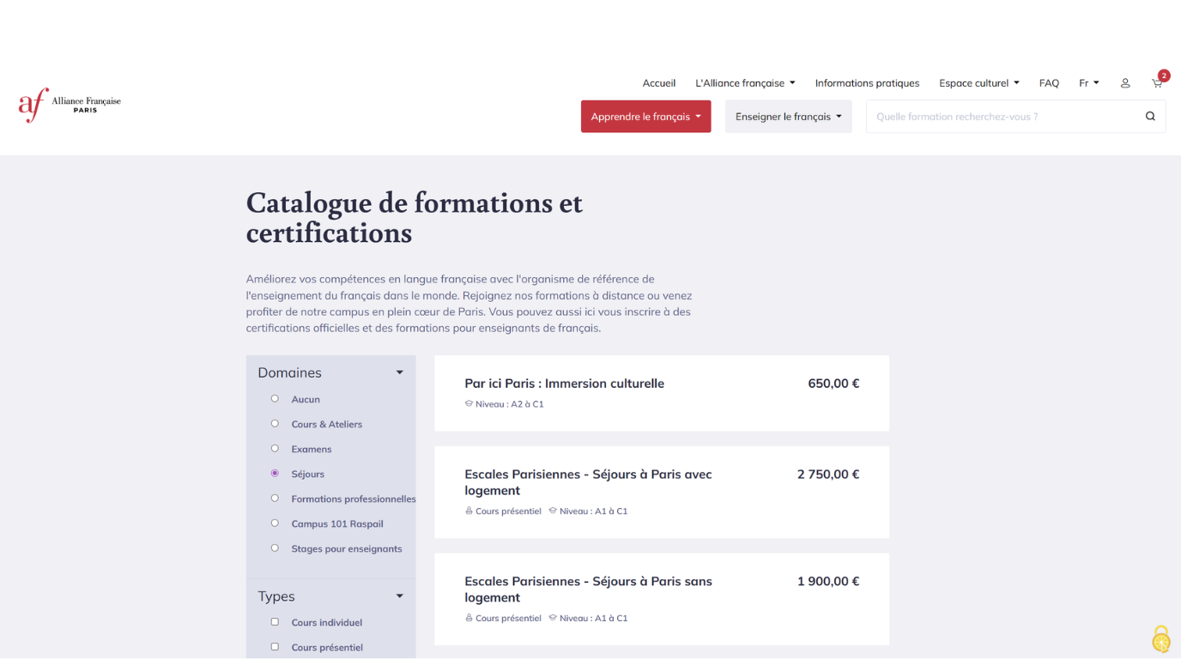Open Informations pratiques menu item

pyautogui.click(x=867, y=83)
